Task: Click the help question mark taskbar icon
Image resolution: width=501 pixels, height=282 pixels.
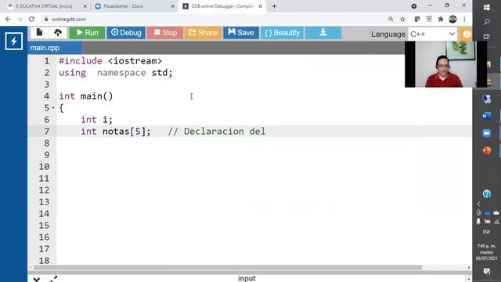Action: click(487, 193)
